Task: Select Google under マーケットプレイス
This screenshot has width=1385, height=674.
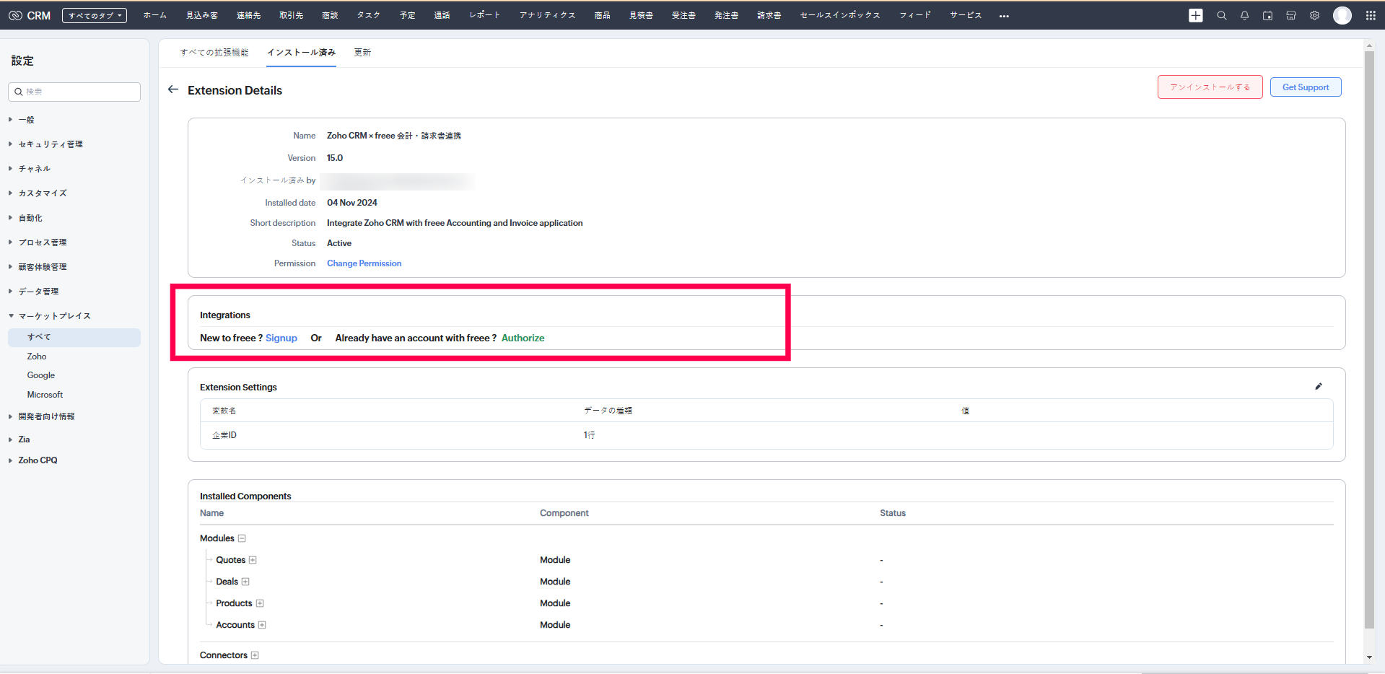Action: (x=41, y=375)
